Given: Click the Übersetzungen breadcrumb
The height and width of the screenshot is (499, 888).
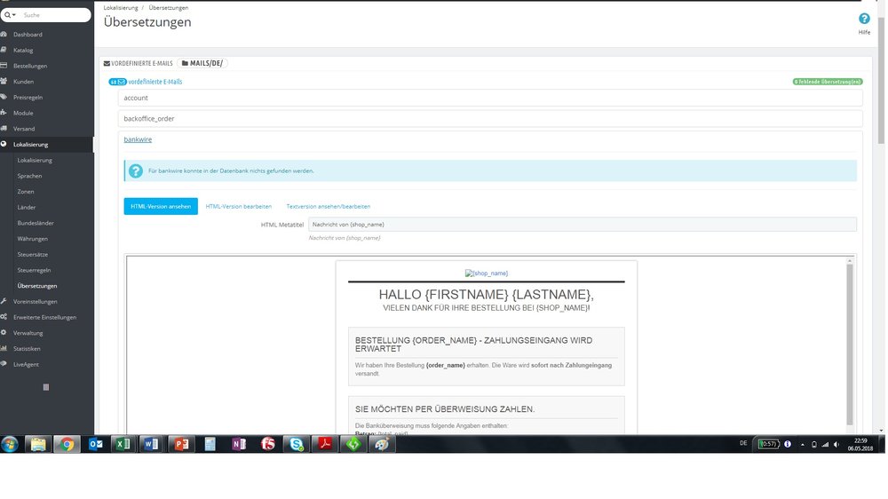Looking at the screenshot, I should tap(168, 8).
